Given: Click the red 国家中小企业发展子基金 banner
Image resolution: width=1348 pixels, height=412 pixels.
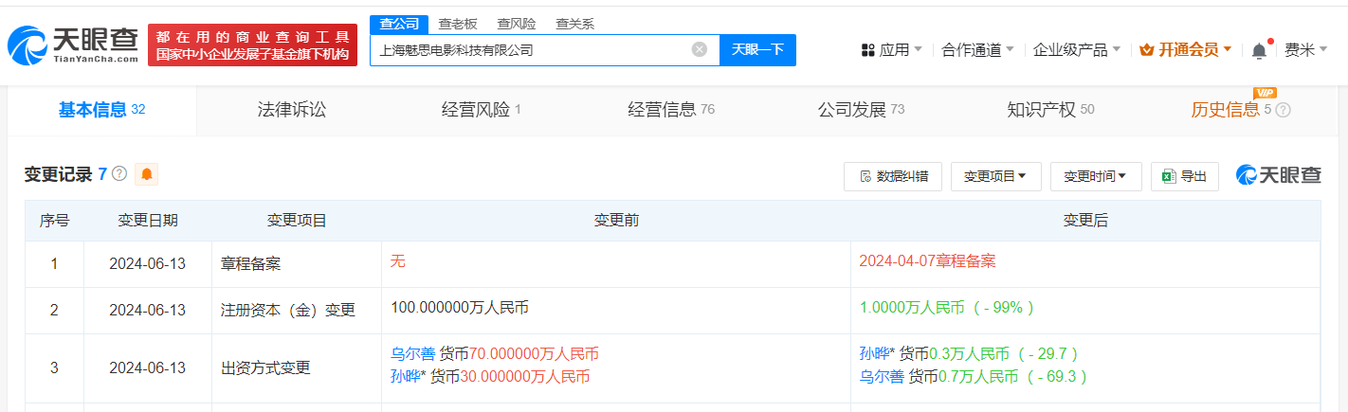Looking at the screenshot, I should pos(252,45).
